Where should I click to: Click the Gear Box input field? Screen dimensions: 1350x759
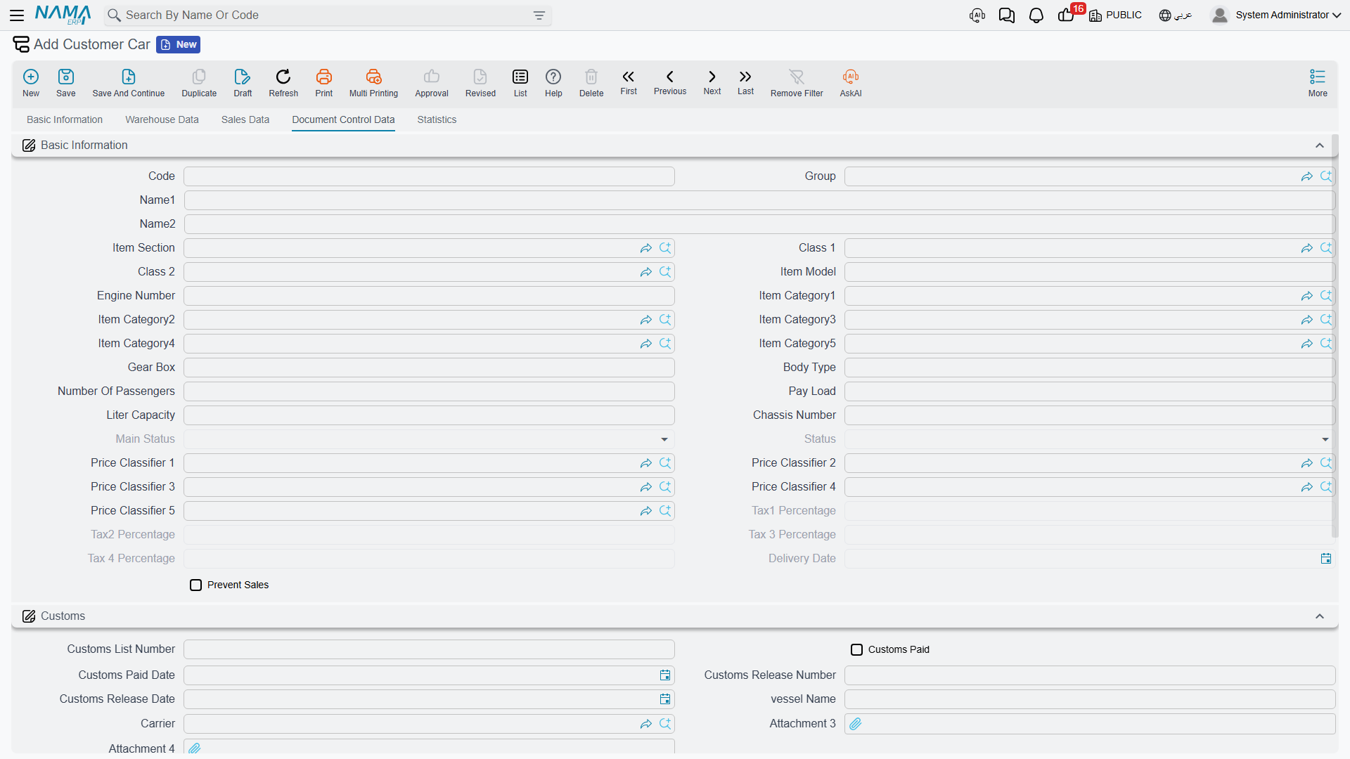[x=429, y=368]
